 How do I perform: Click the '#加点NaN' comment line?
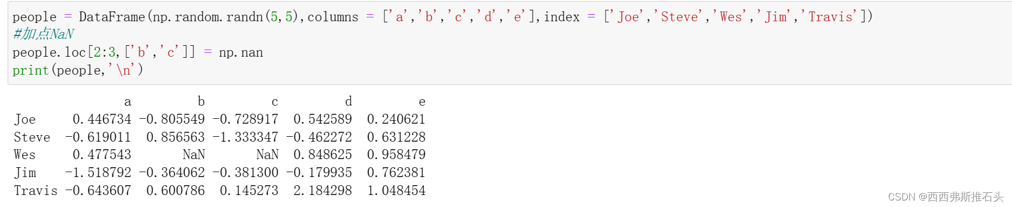[x=43, y=34]
